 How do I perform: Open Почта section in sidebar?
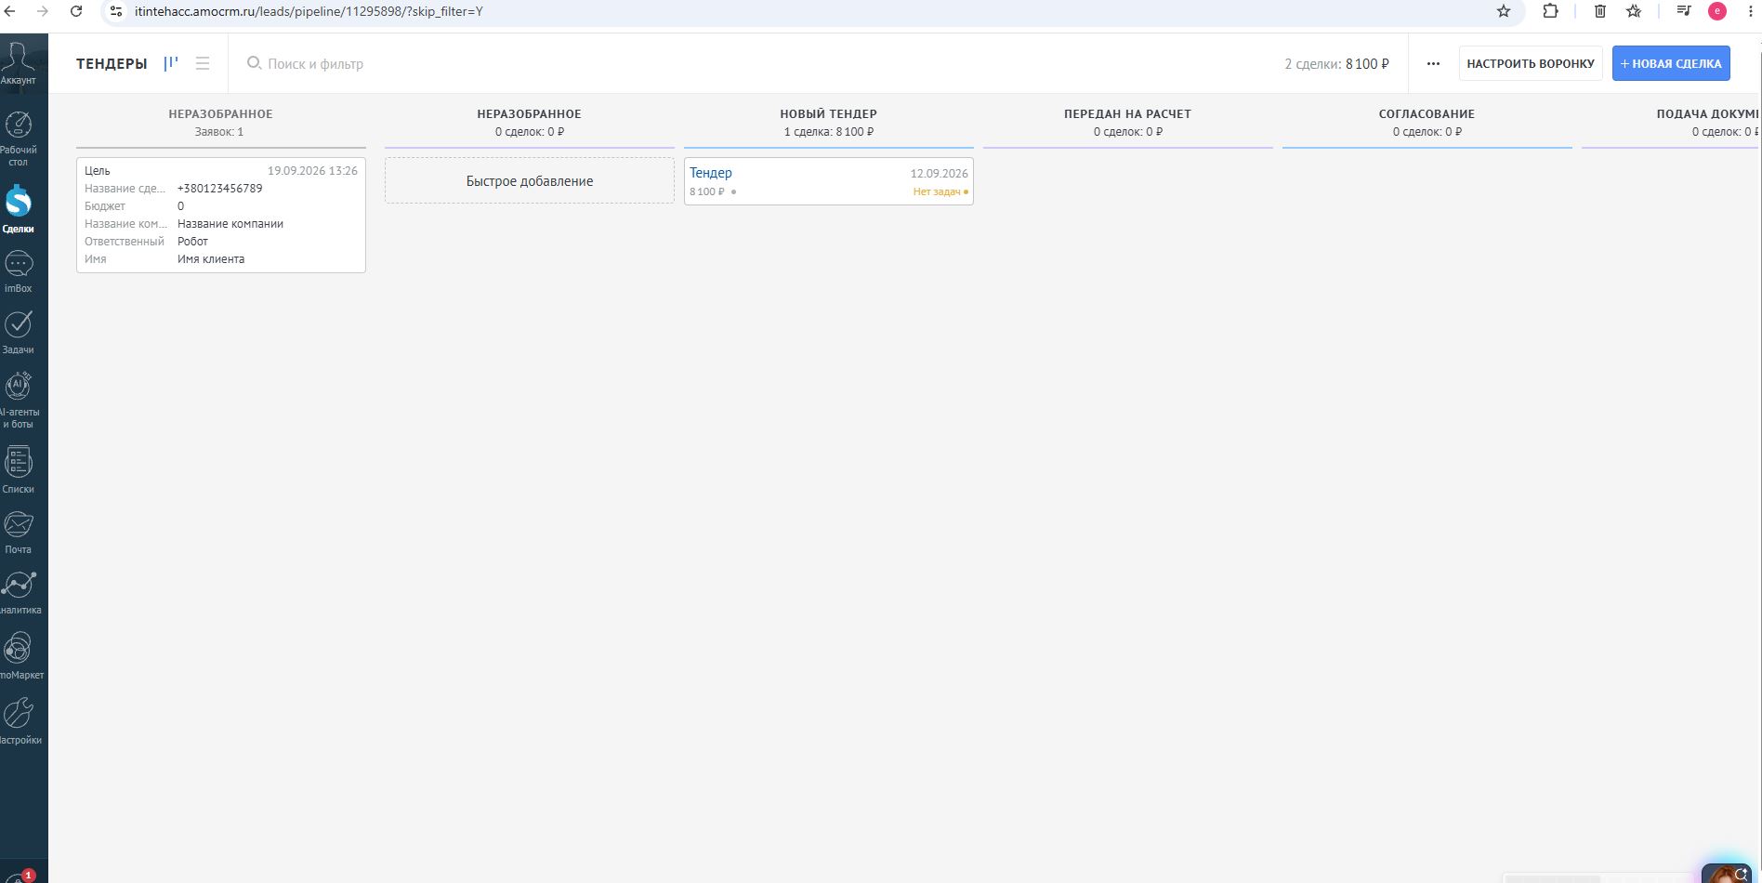19,533
